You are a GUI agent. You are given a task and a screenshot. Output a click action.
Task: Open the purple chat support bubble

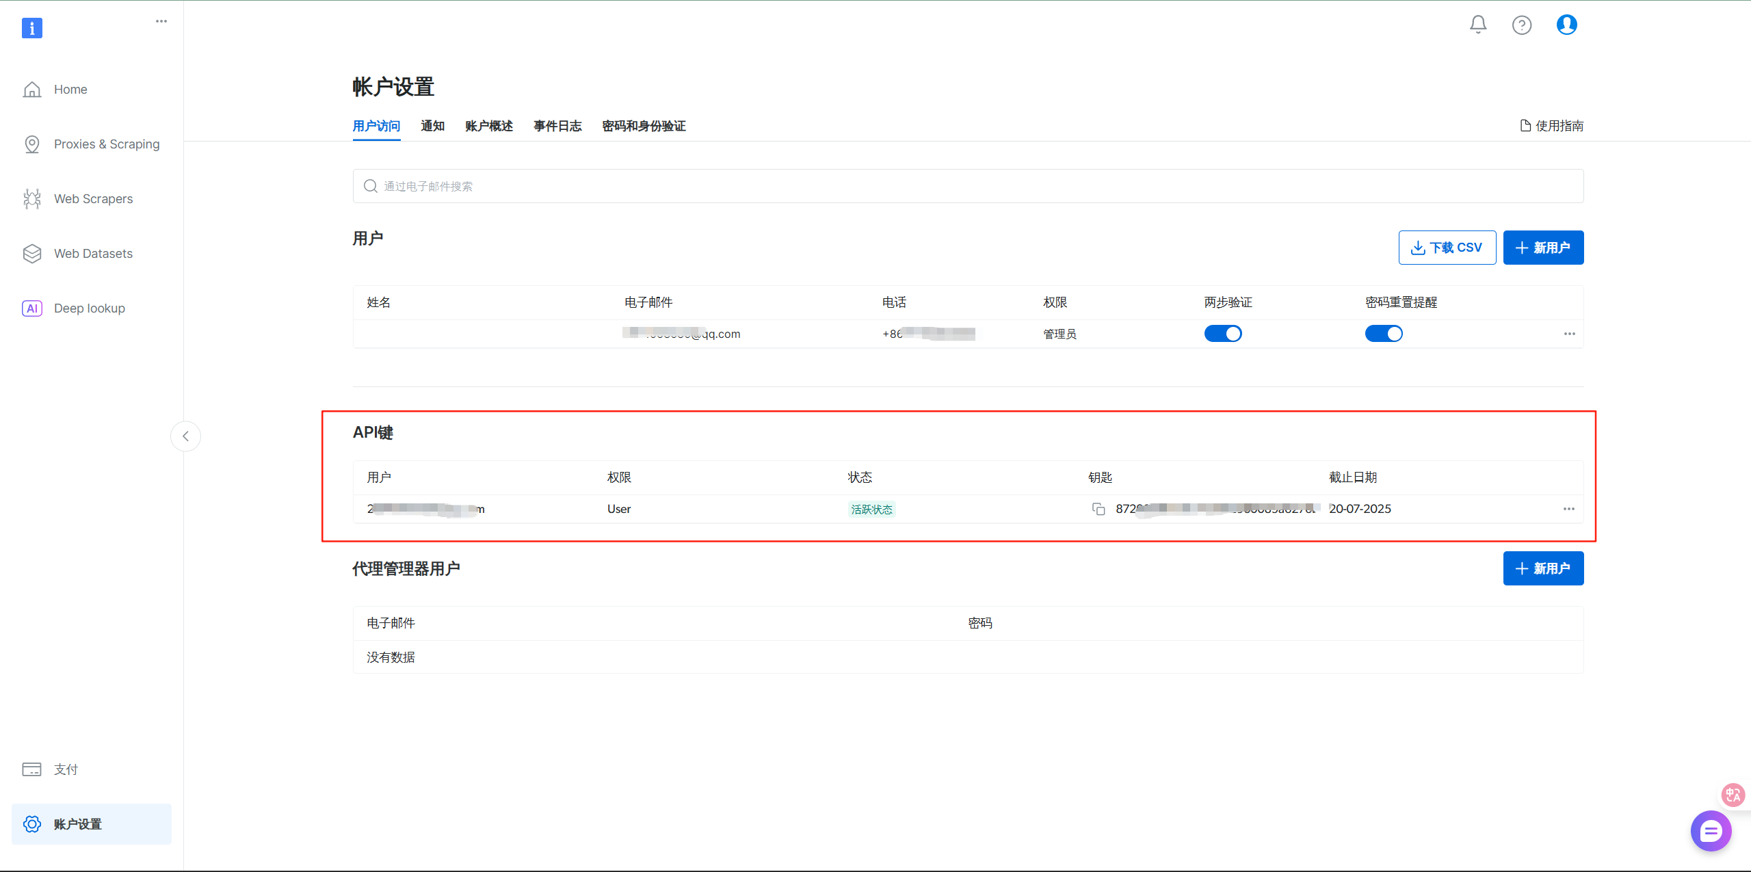pyautogui.click(x=1711, y=830)
